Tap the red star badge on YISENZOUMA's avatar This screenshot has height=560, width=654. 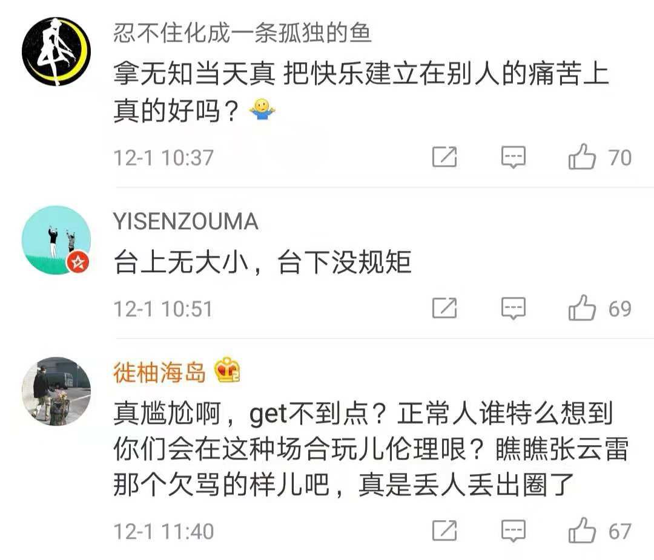point(78,262)
